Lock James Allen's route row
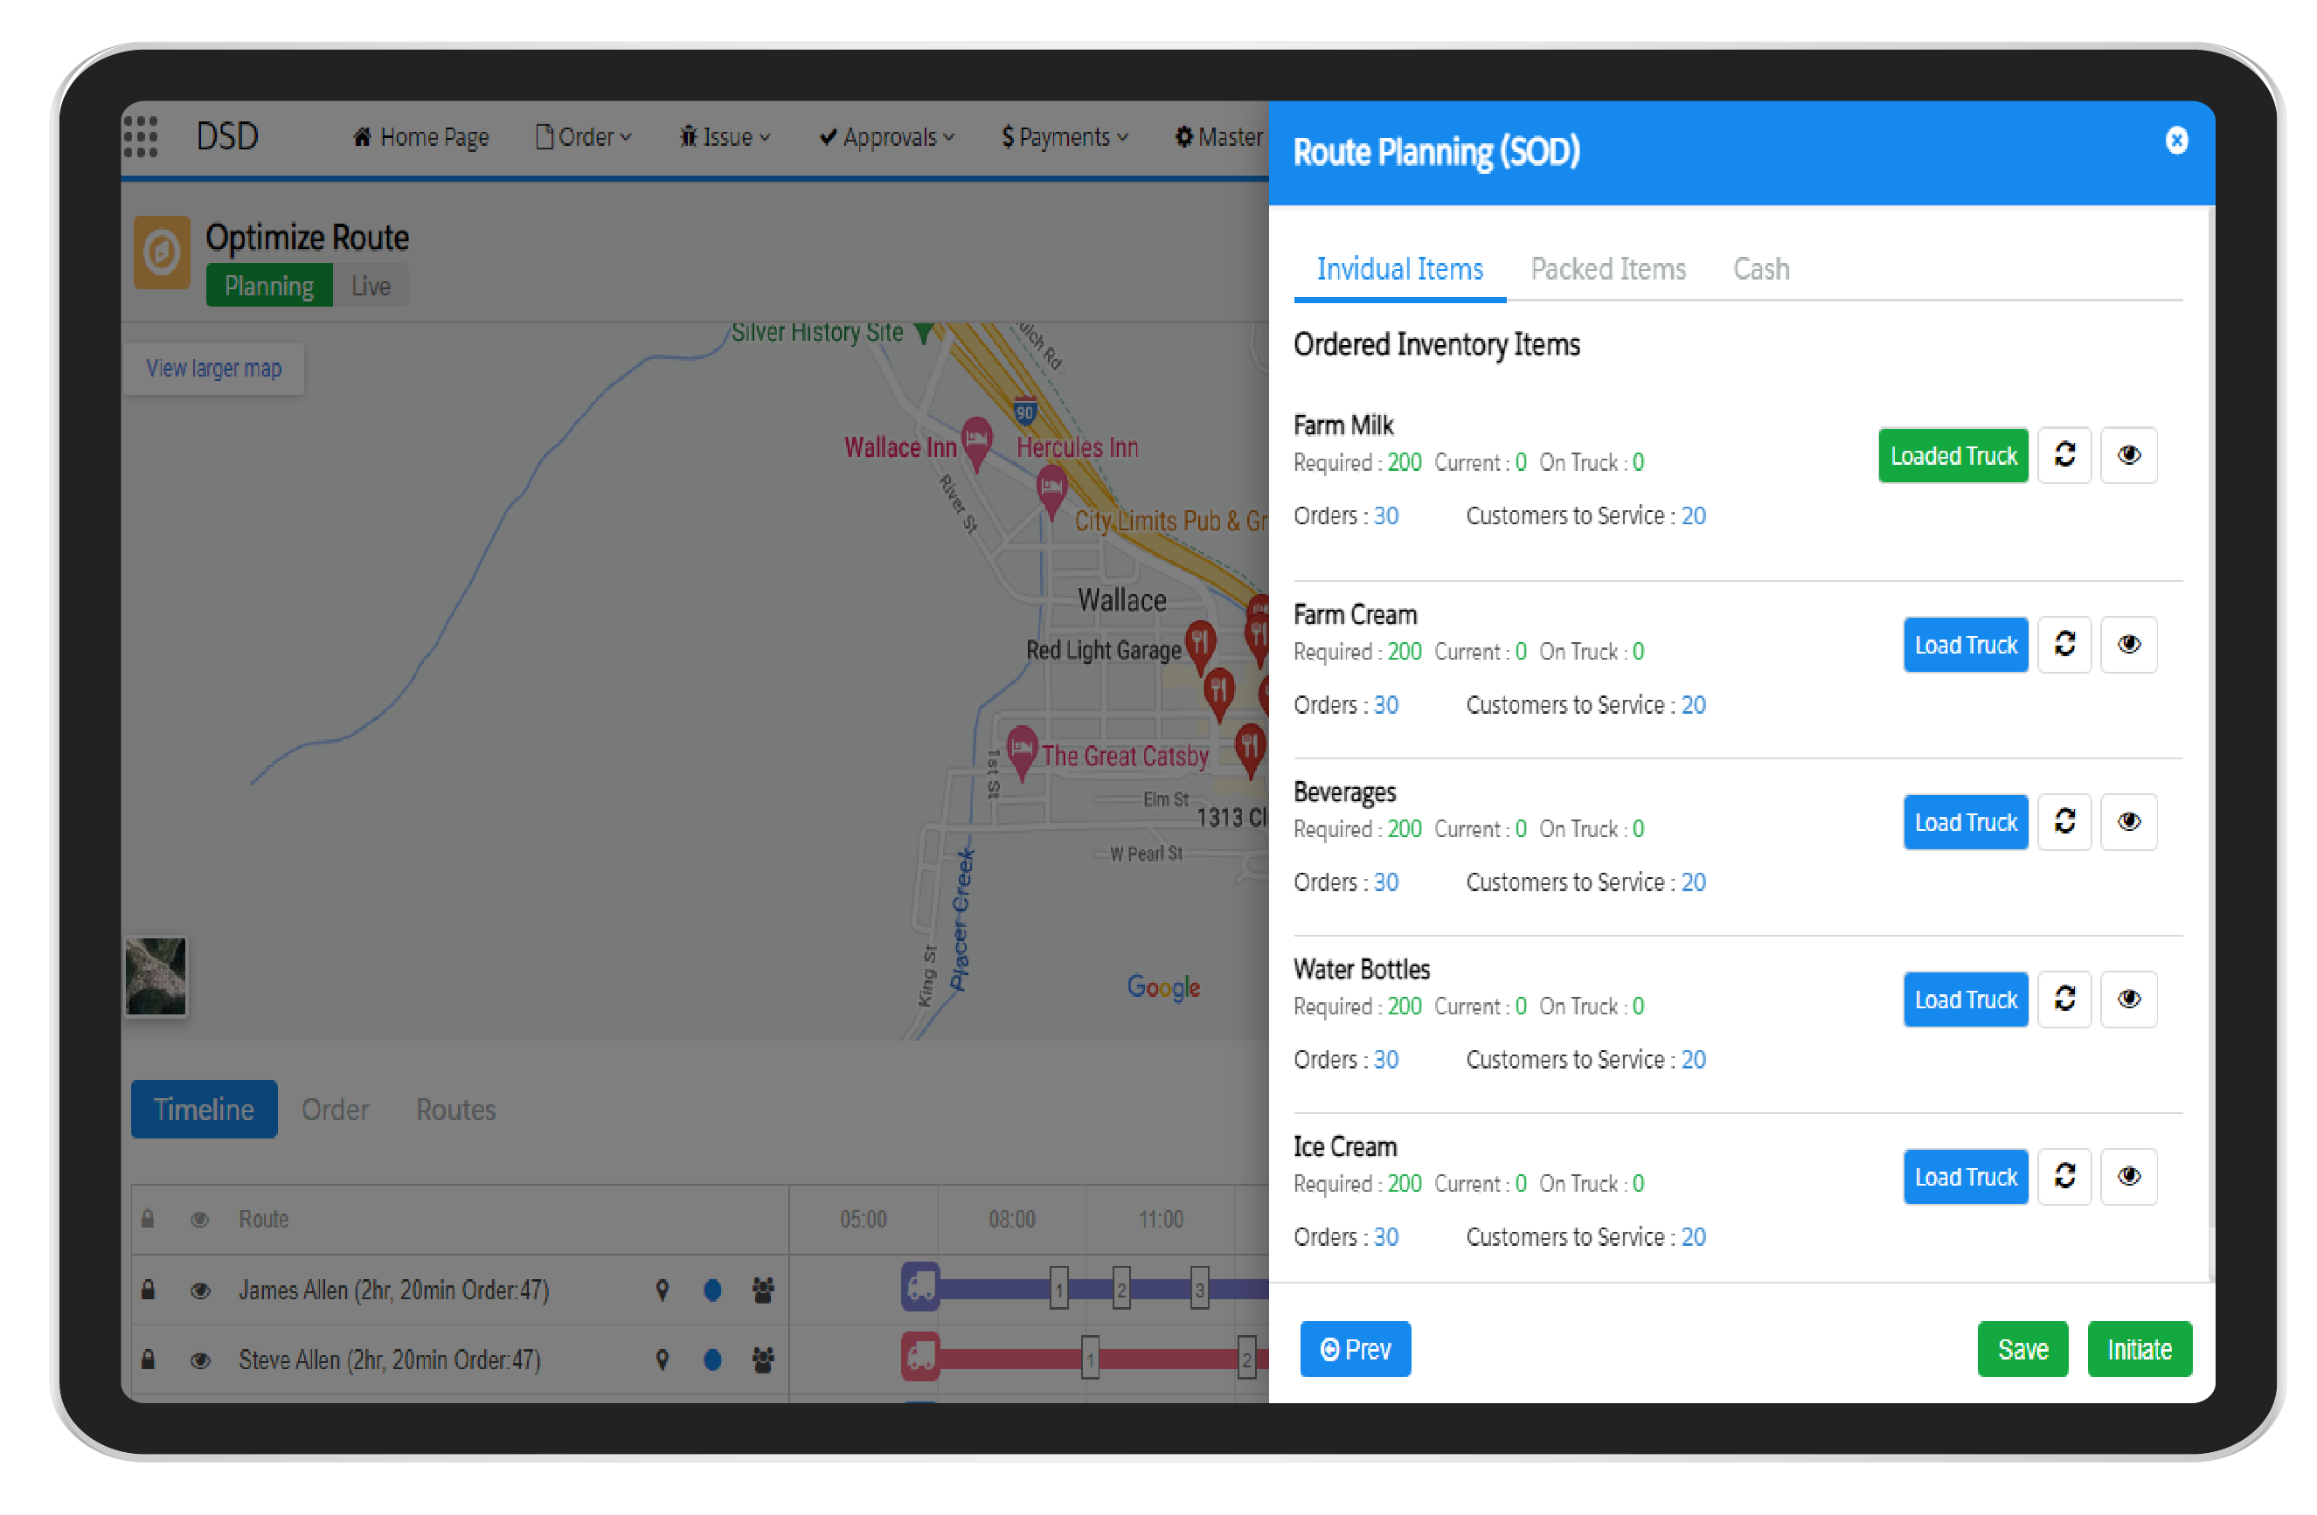Screen dimensions: 2317x1515 coord(148,1290)
